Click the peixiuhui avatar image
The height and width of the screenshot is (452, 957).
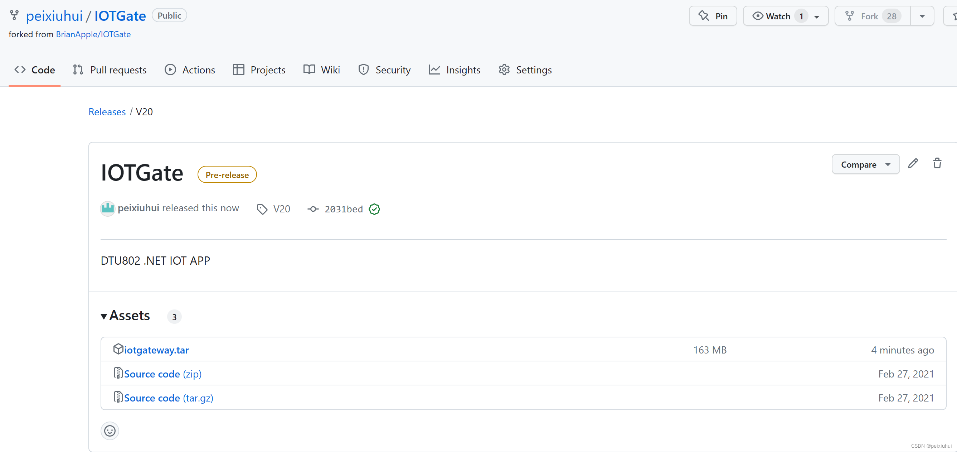click(x=108, y=208)
